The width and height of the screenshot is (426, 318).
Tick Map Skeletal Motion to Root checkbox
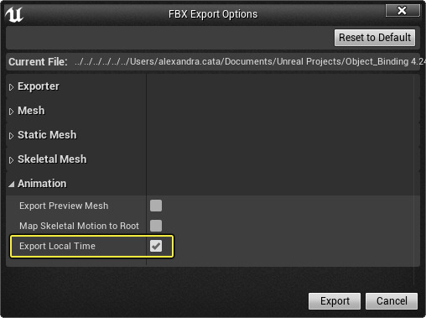coord(156,226)
